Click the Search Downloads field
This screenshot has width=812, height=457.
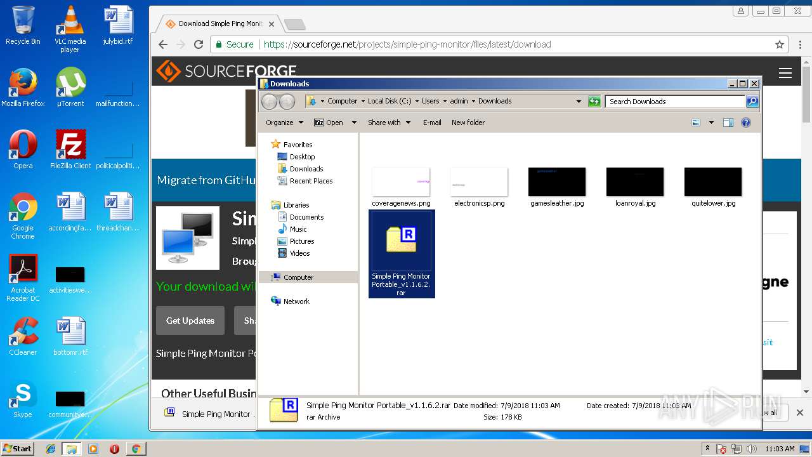click(675, 102)
